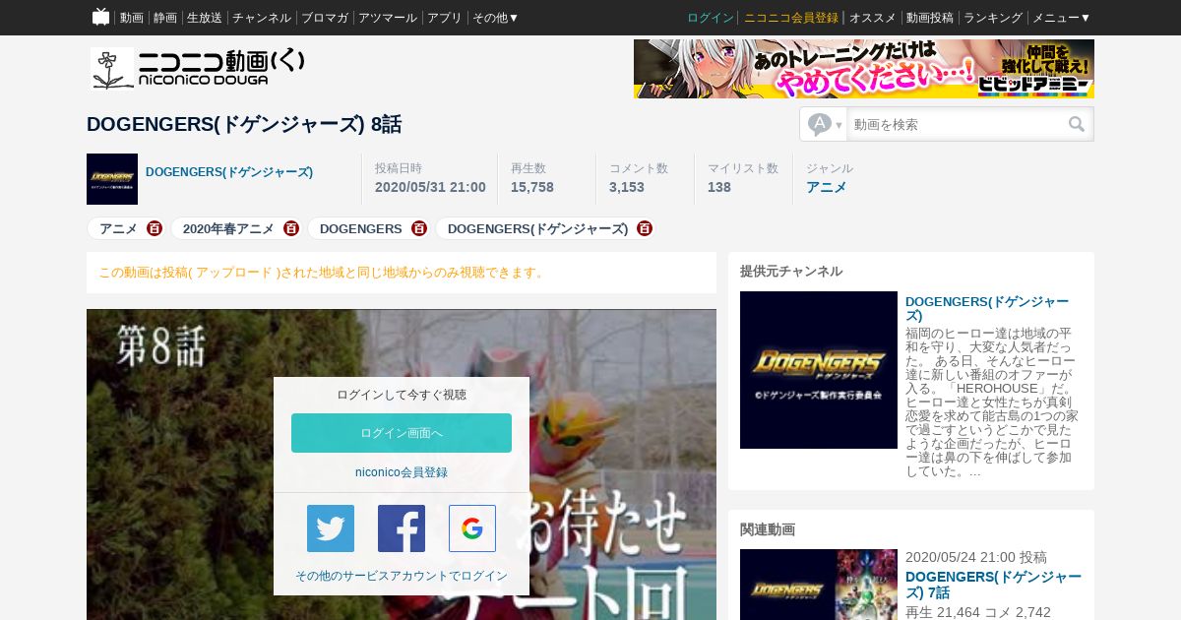Expand the その他▼ menu in top bar

pos(495,18)
